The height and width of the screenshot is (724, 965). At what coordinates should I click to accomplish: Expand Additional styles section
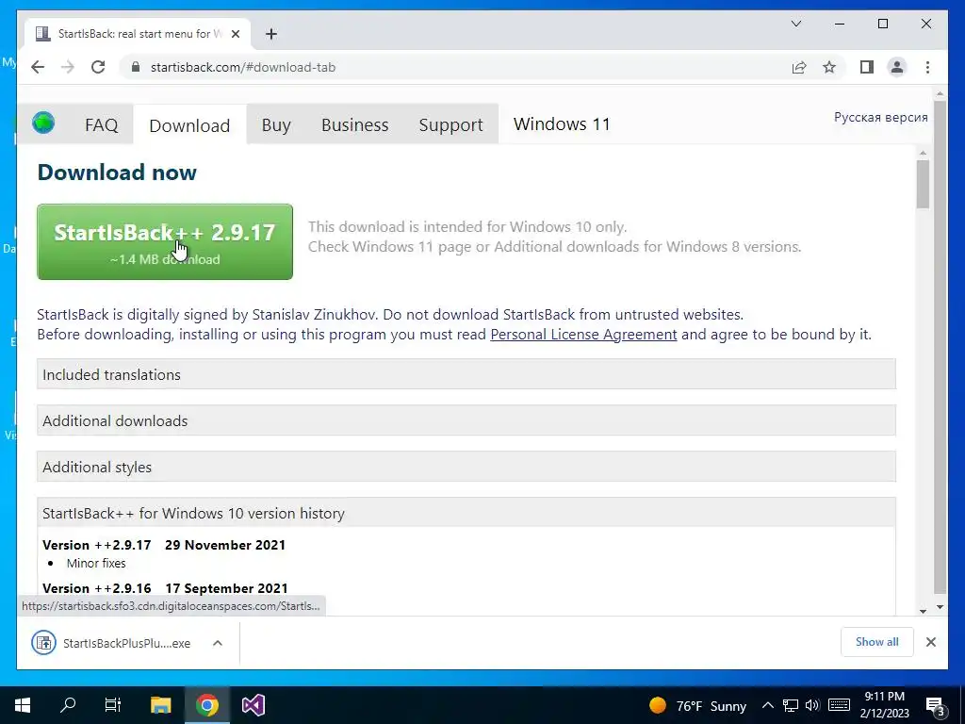point(466,467)
